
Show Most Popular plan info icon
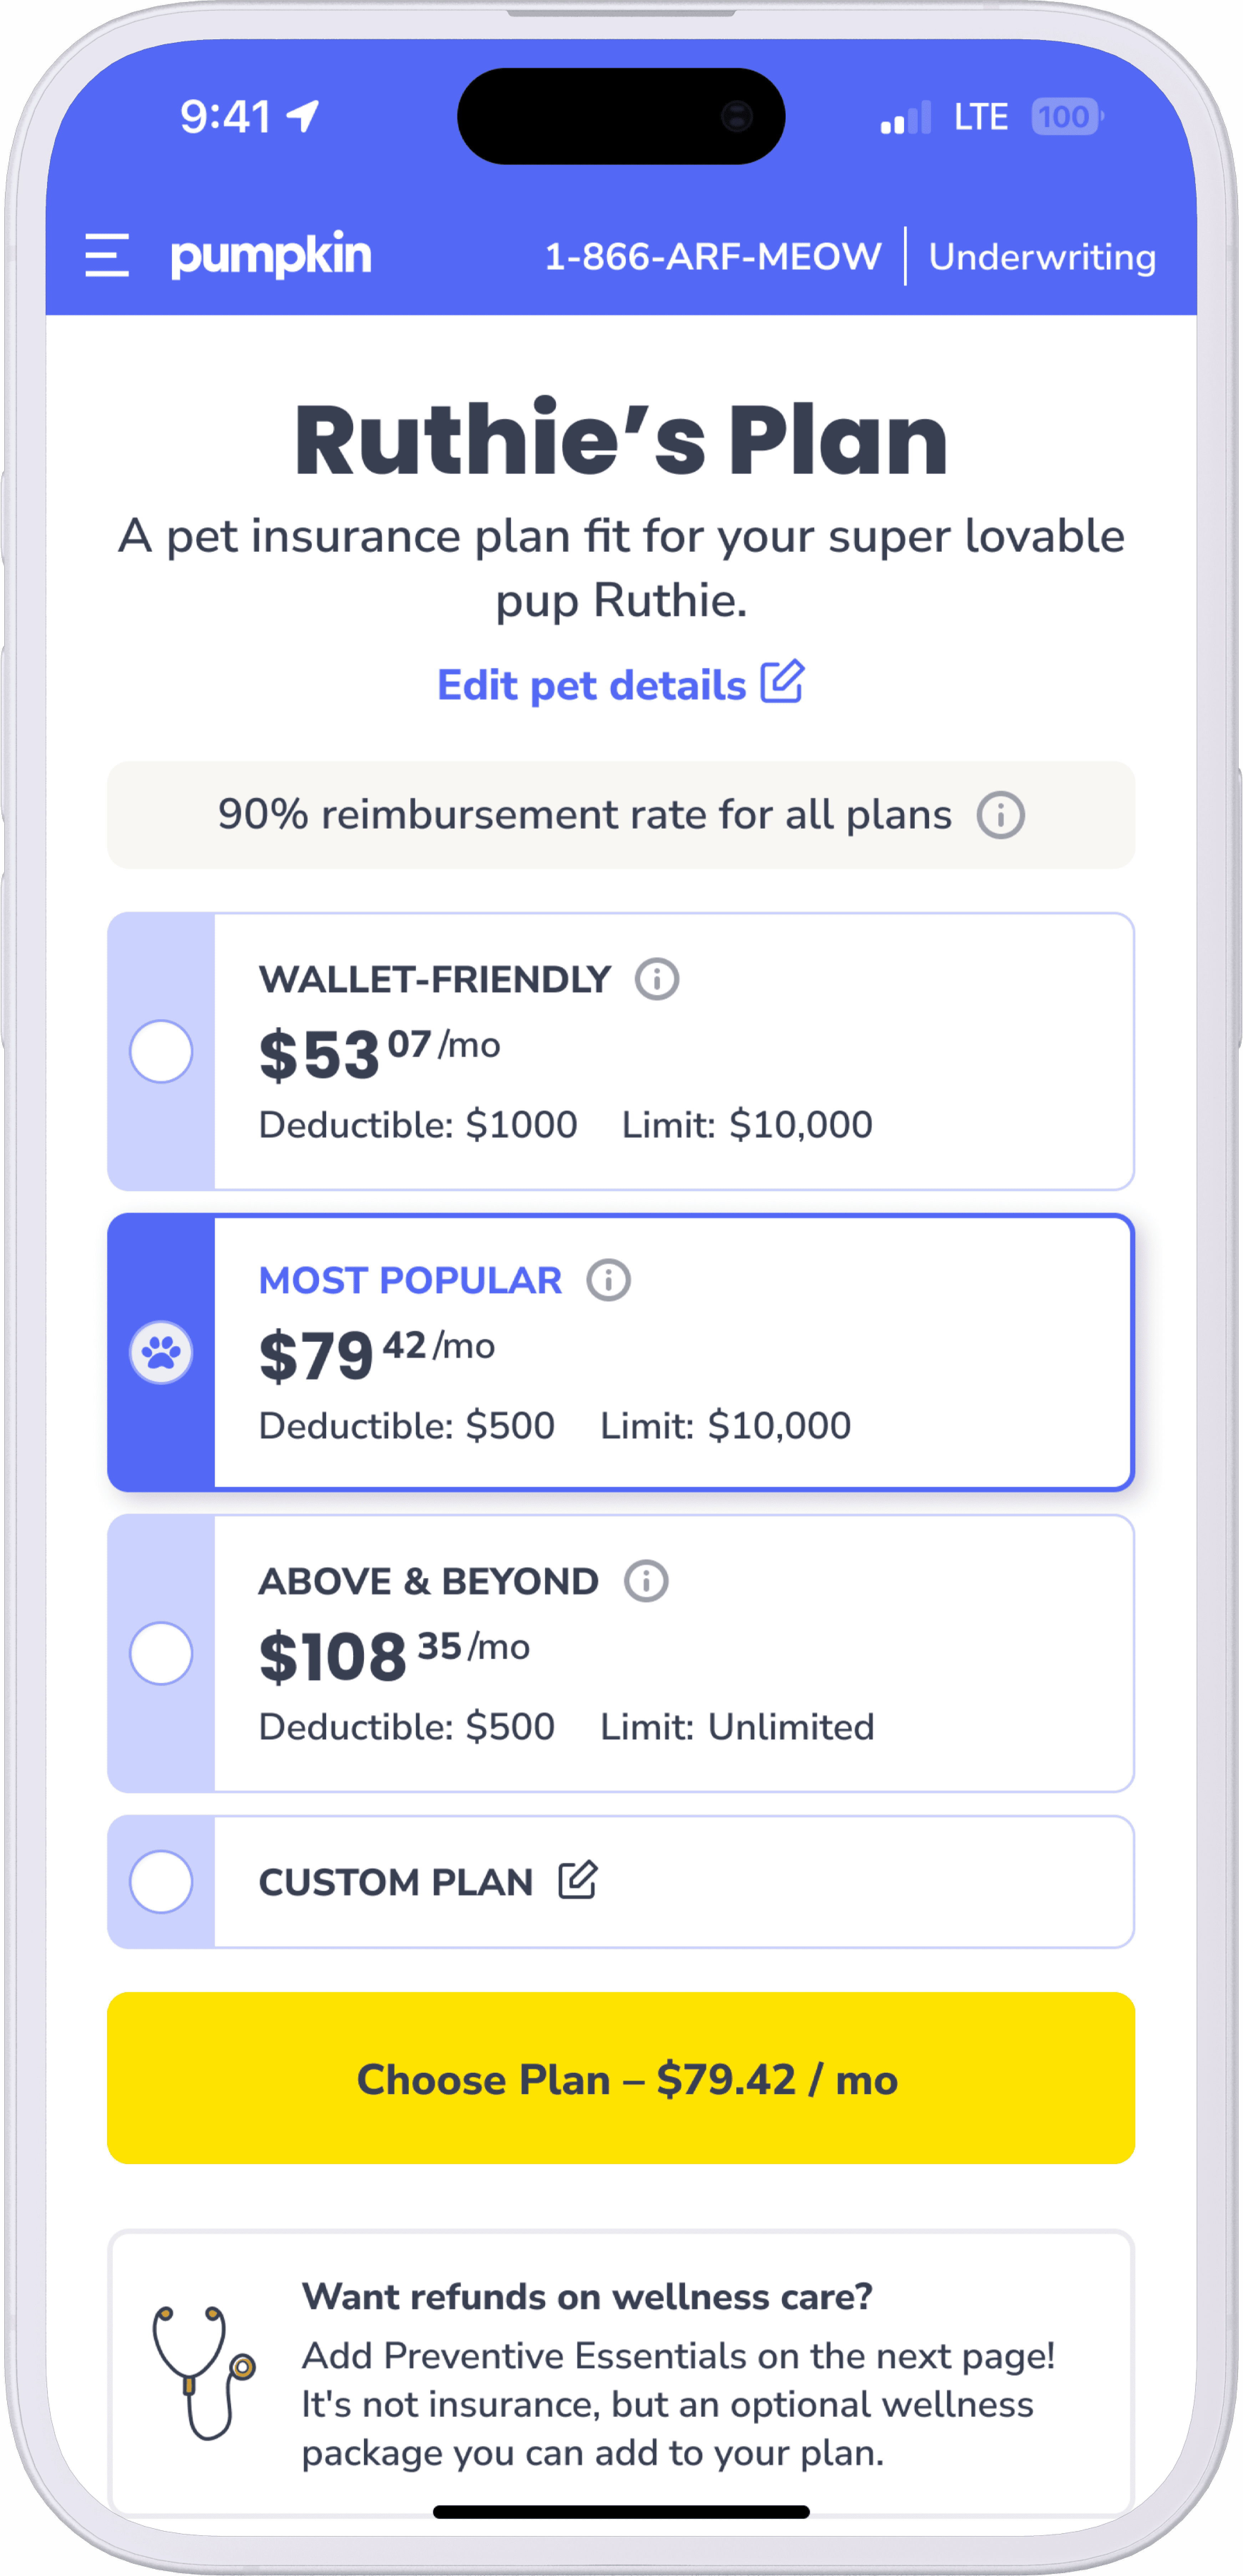coord(609,1281)
